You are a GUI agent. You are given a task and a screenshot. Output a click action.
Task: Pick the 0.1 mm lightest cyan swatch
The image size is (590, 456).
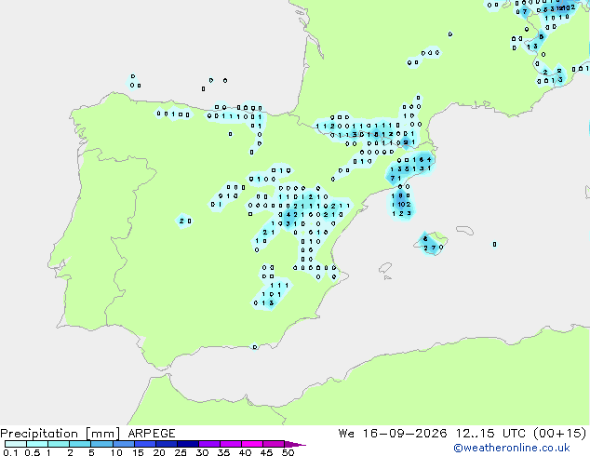pos(16,444)
